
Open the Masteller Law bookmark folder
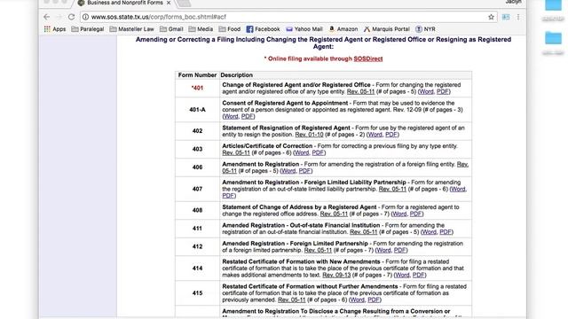(132, 29)
